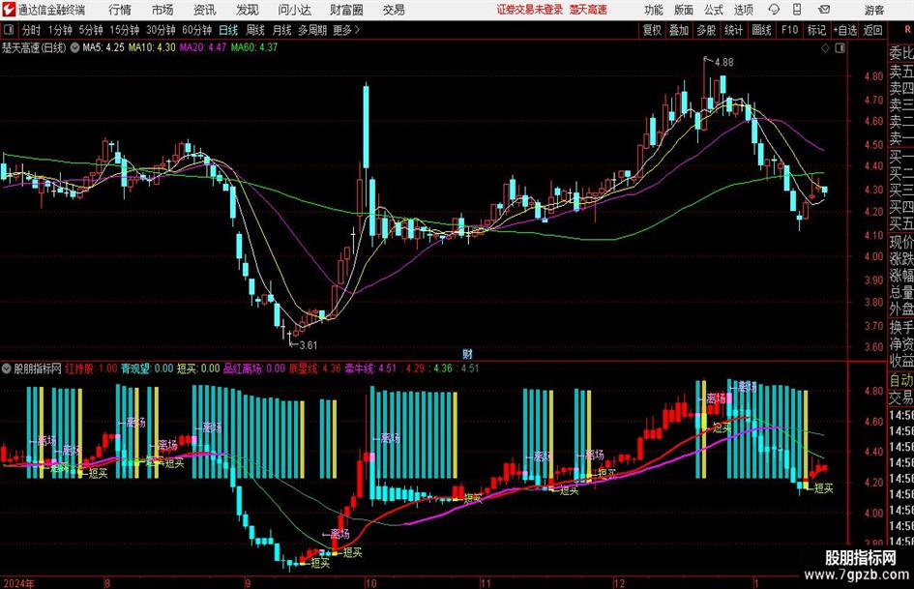Toggle right side panel icon near diamond
Viewport: 914px width, 589px height.
click(840, 47)
